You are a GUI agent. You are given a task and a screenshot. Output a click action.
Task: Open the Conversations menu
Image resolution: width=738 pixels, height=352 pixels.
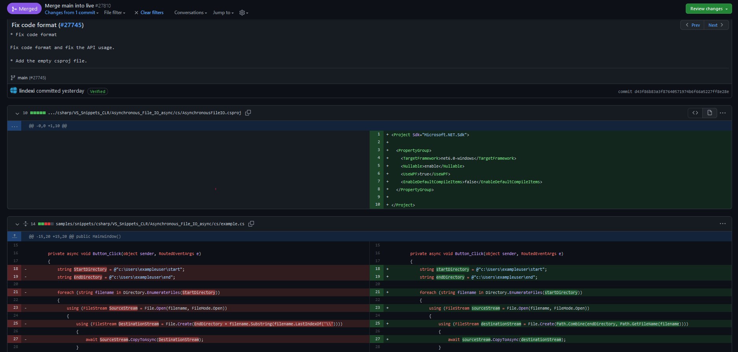(190, 13)
